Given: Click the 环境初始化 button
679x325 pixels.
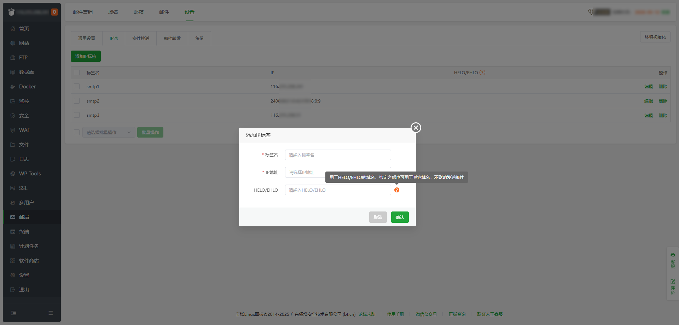Looking at the screenshot, I should click(x=655, y=37).
